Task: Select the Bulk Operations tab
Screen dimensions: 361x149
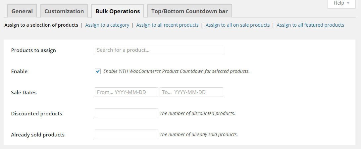Action: (x=118, y=11)
